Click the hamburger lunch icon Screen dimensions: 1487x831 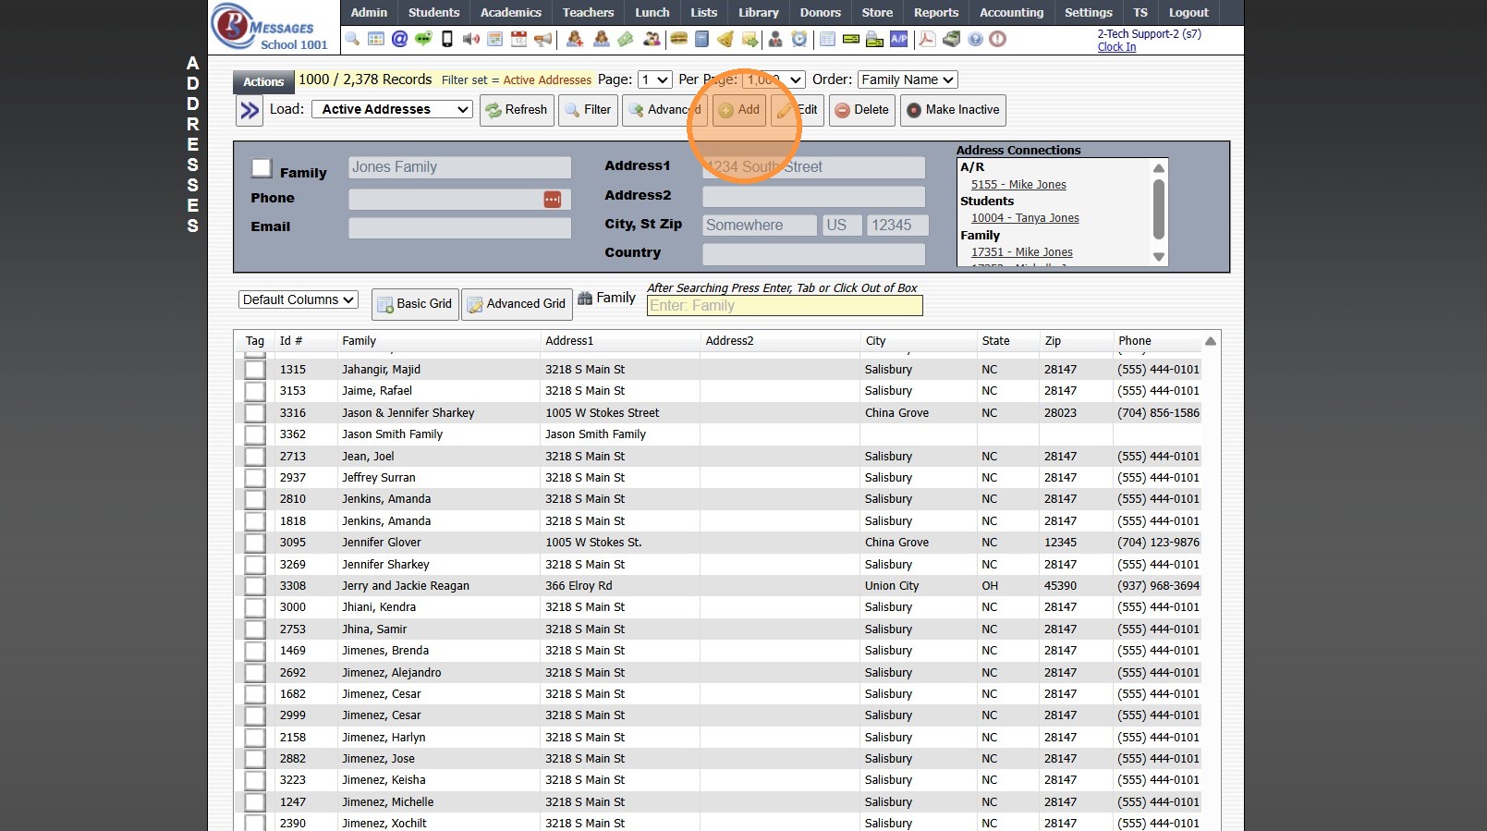[x=678, y=39]
